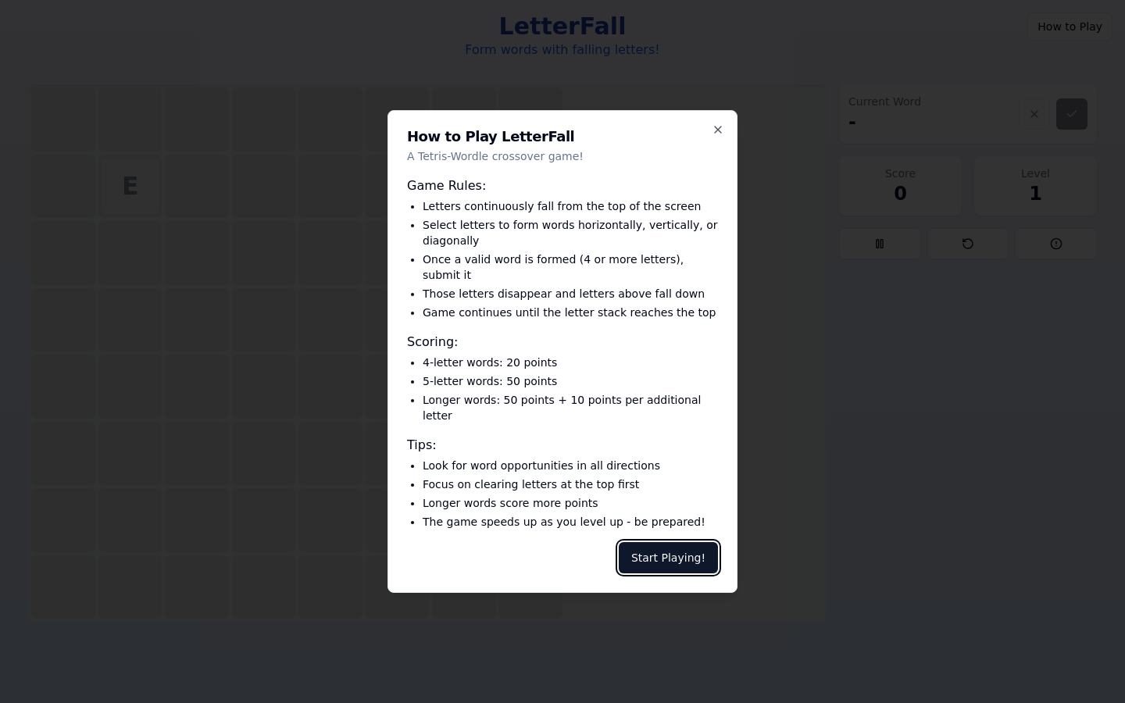Select the falling letter E tile
1125x703 pixels.
click(x=130, y=186)
